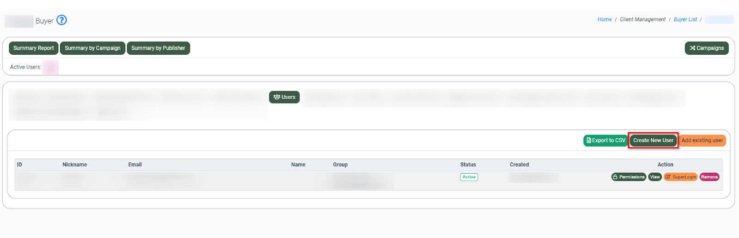739x238 pixels.
Task: Click the blue help question mark icon
Action: [61, 20]
